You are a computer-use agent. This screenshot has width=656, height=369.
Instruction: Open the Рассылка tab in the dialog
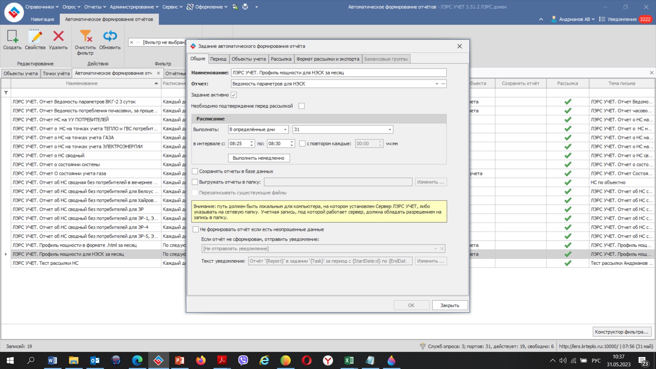pos(281,59)
